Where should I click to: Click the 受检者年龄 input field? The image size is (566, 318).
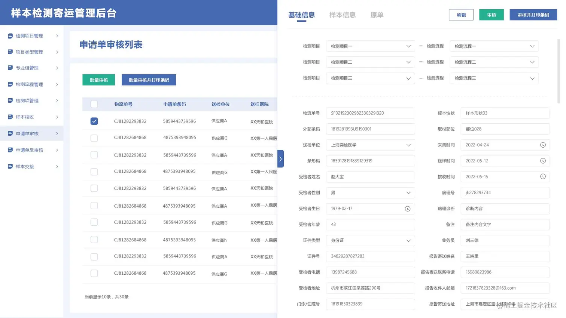370,225
